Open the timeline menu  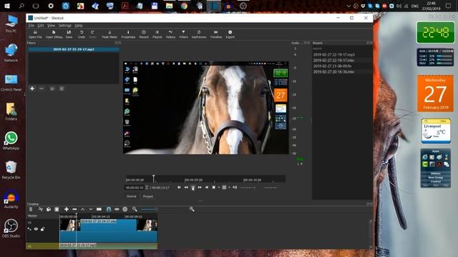tap(31, 209)
